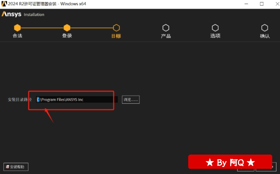This screenshot has width=280, height=174.
Task: Click the 确认 step hexagon icon
Action: point(265,28)
